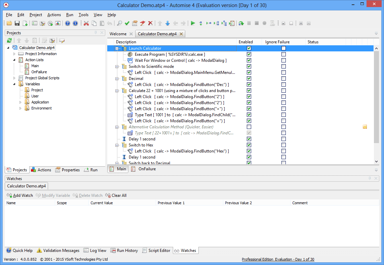Click the eraser edit icon in Projects toolbar
Screen dimensions: 384x265
[x=62, y=41]
